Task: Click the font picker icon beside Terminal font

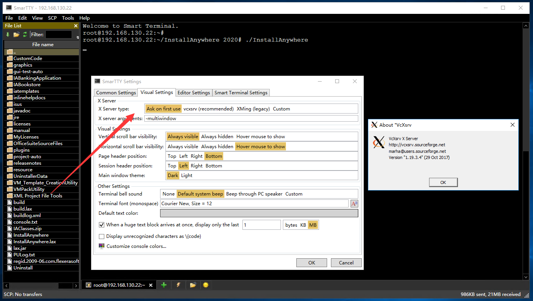Action: 354,204
